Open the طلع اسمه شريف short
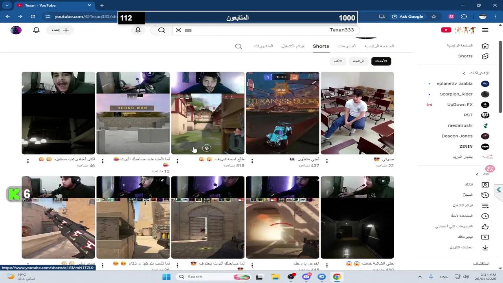The width and height of the screenshot is (503, 283). point(208,113)
